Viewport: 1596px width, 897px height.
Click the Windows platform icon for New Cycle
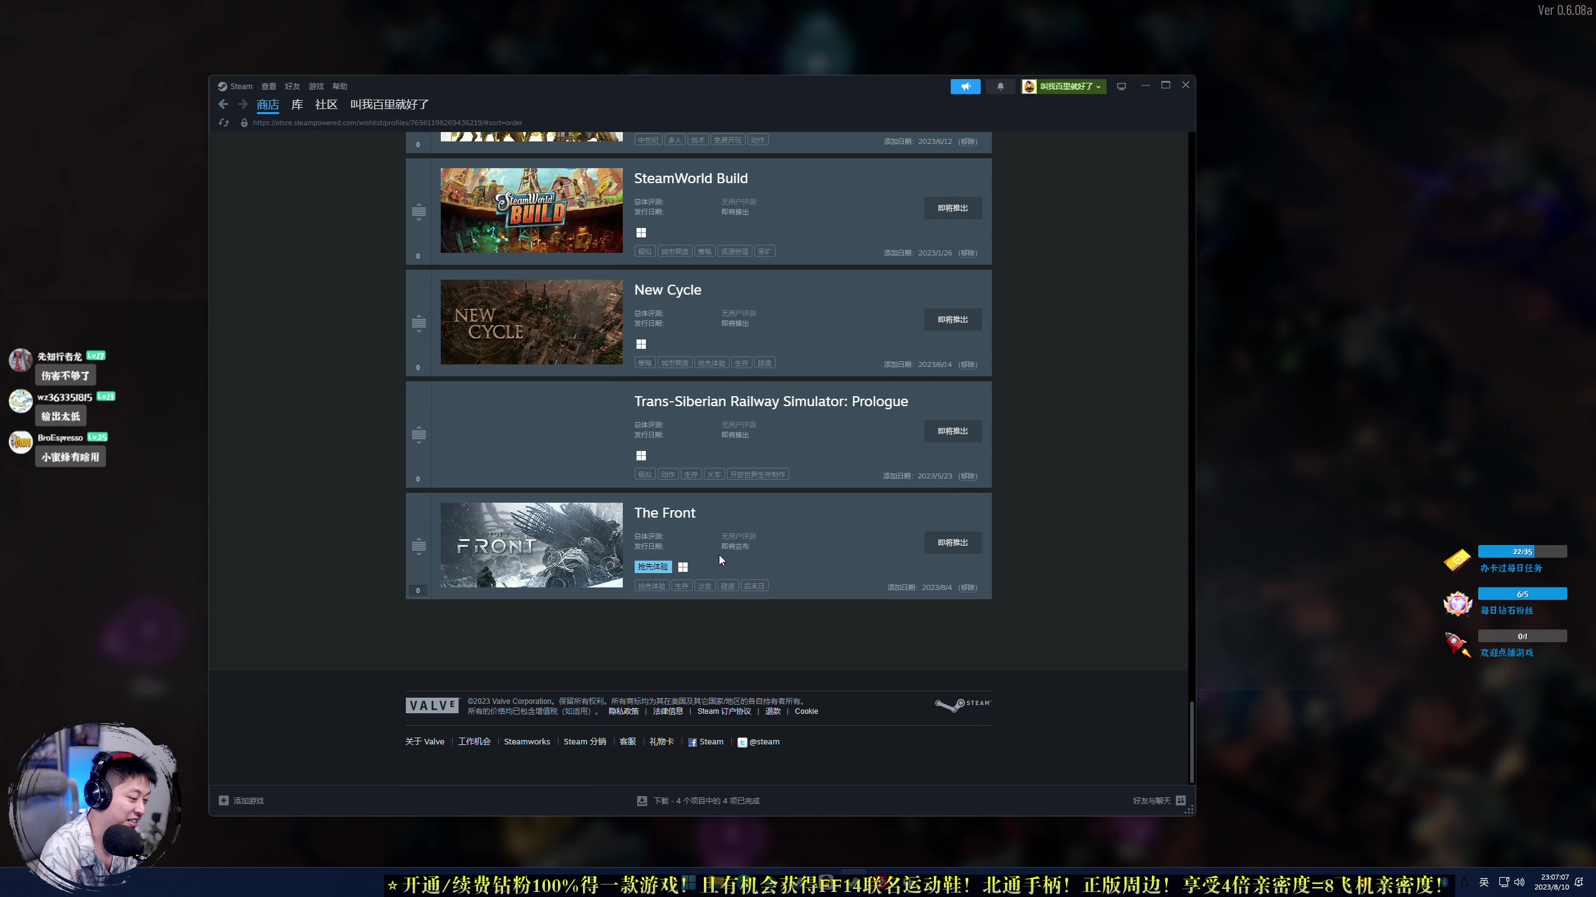click(641, 344)
